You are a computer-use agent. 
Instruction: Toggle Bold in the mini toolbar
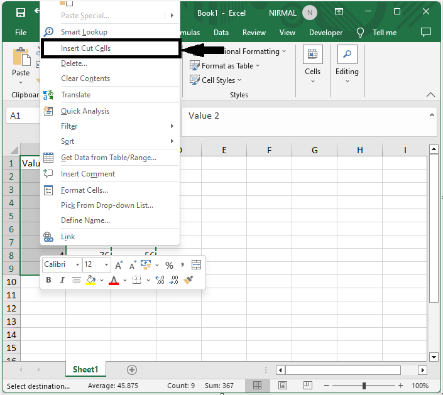pos(49,280)
